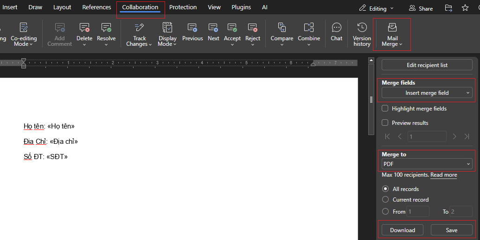Click the «Họ tên» merge field
Viewport: 480px width, 240px height.
click(61, 126)
